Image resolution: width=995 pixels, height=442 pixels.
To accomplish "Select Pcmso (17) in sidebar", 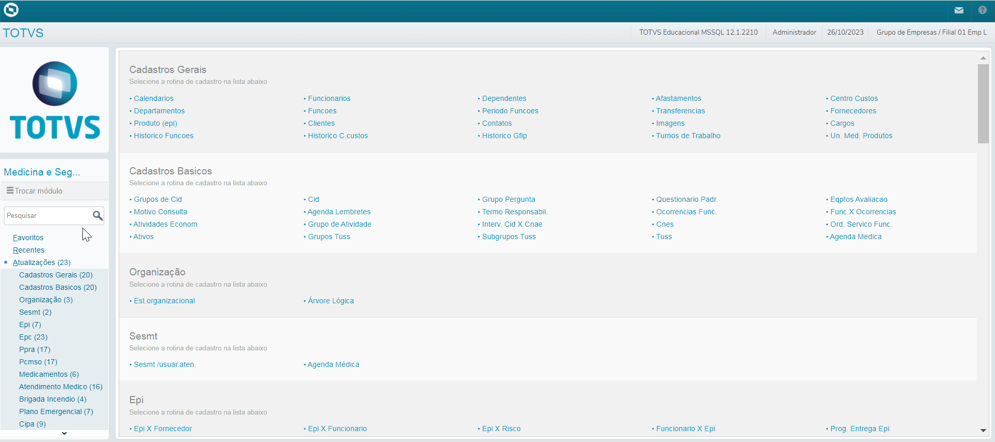I will (38, 362).
